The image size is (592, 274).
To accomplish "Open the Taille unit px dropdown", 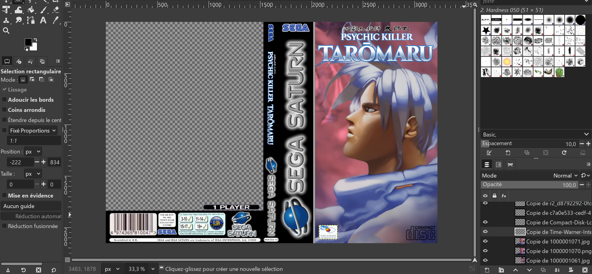I will click(32, 174).
